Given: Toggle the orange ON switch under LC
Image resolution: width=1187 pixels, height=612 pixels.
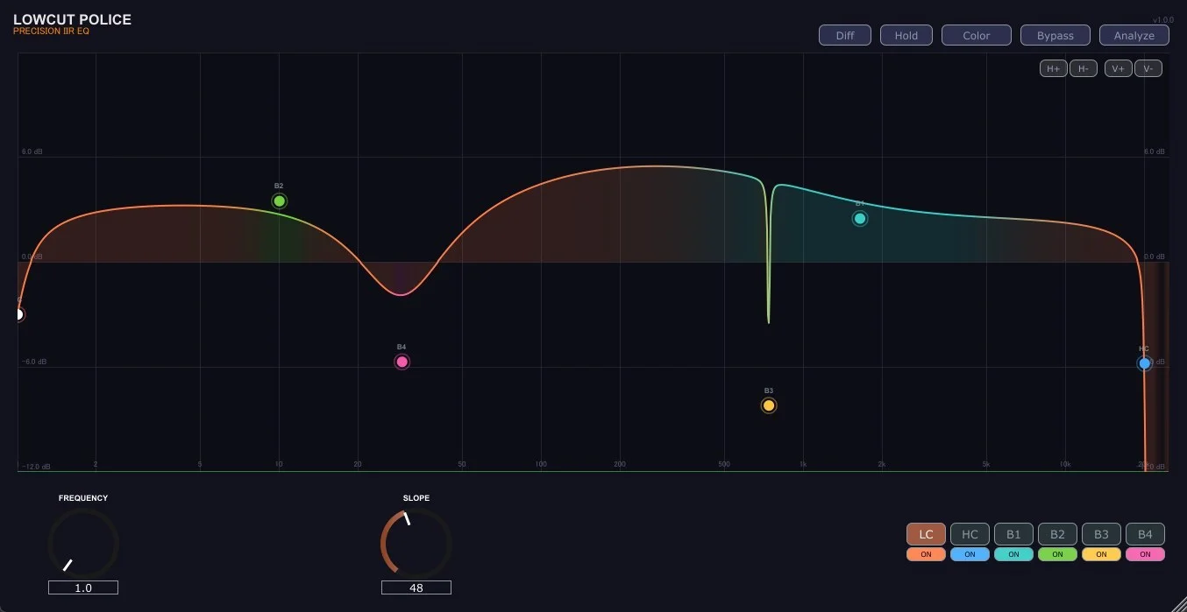Looking at the screenshot, I should 927,554.
